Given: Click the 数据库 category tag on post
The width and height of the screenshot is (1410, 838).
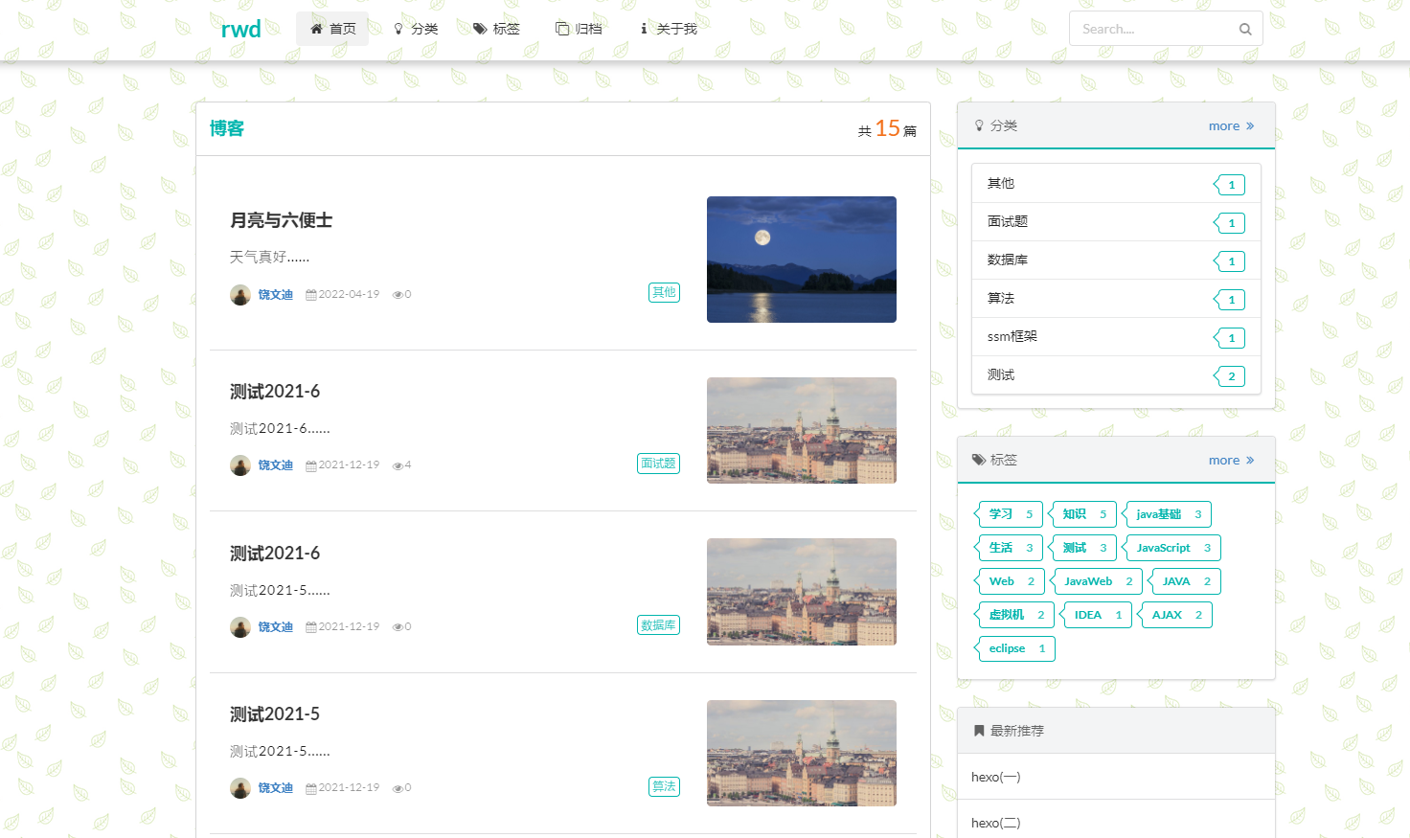Looking at the screenshot, I should click(658, 625).
